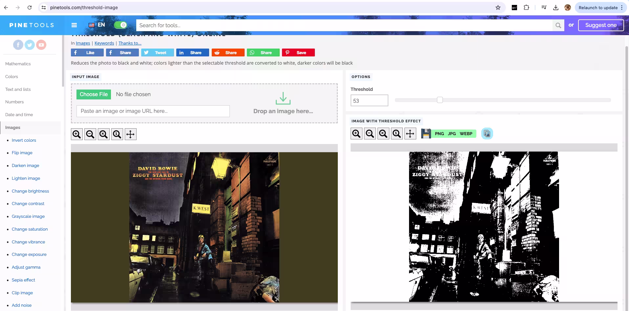
Task: Reset zoom (x magnifier) on input image
Action: [104, 134]
